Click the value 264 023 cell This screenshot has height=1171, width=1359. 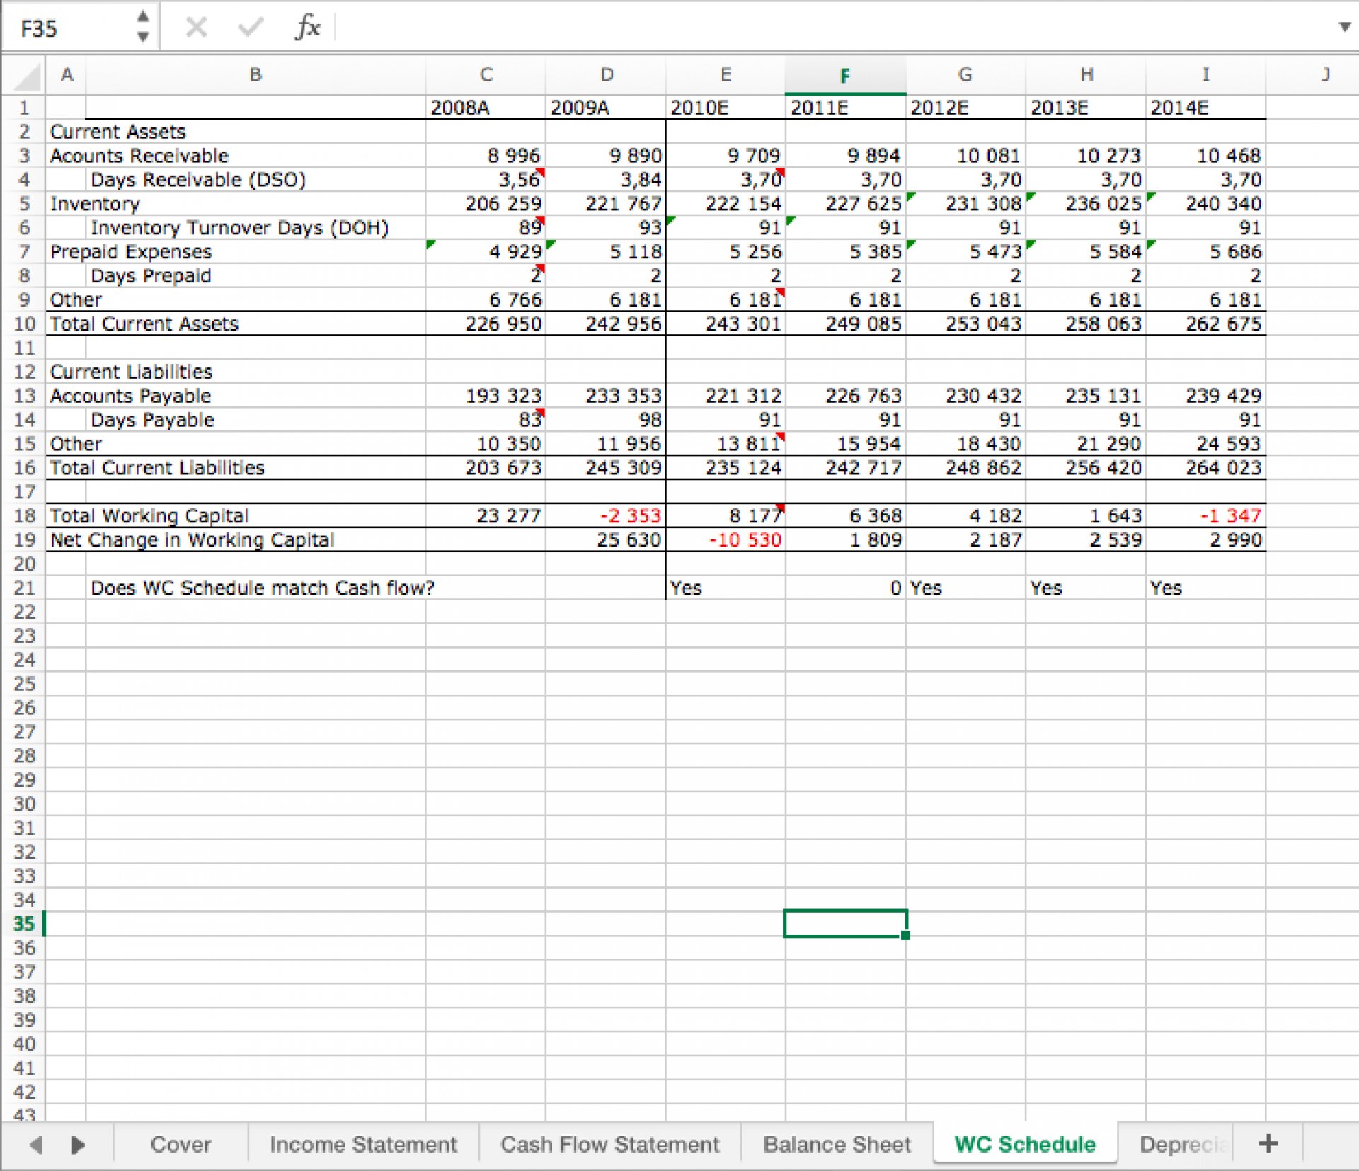tap(1205, 468)
